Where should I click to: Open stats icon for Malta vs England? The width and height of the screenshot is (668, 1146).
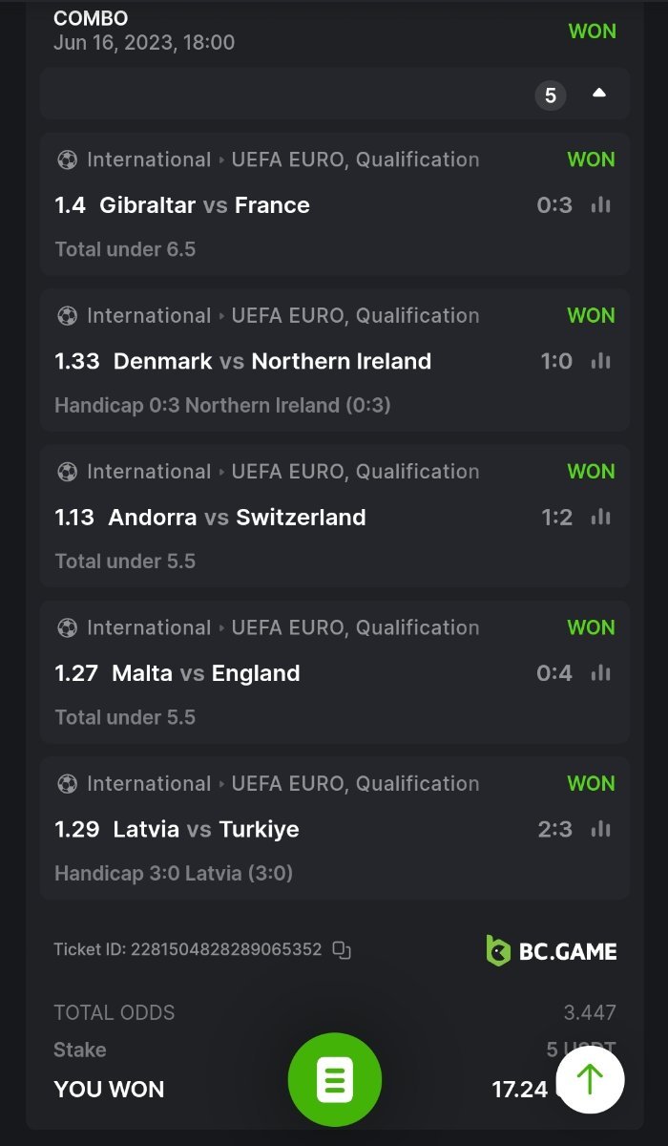coord(600,673)
